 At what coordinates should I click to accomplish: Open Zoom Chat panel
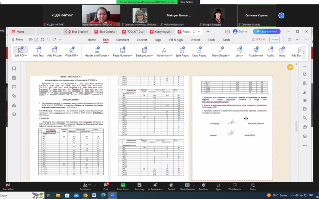105,187
